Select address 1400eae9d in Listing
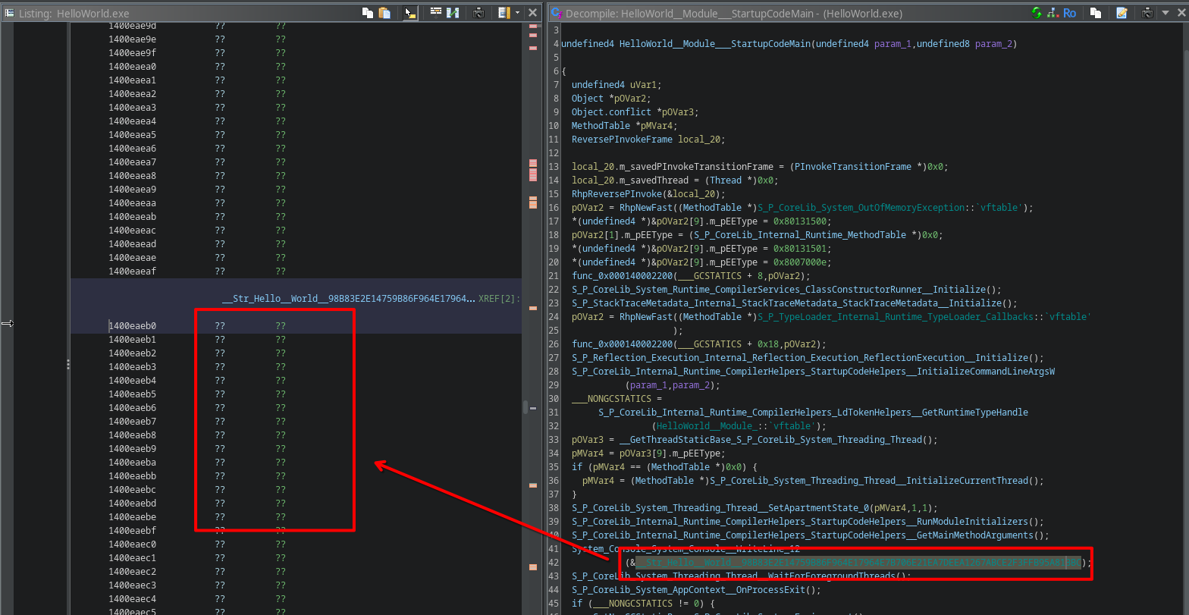Screen dimensions: 1189x615 pos(132,26)
